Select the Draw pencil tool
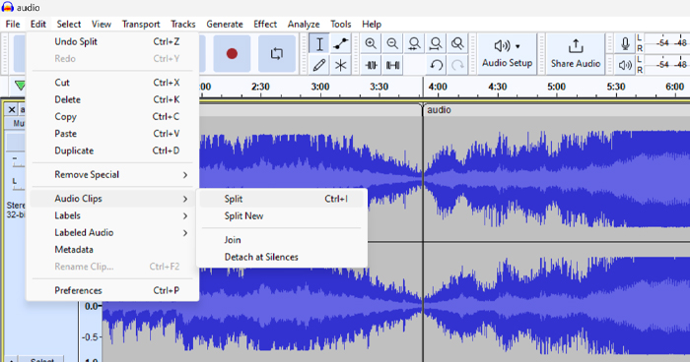This screenshot has height=362, width=690. (319, 65)
